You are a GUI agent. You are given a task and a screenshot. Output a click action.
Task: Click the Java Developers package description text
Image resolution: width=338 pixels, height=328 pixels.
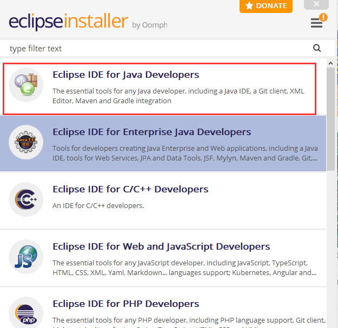click(x=178, y=96)
